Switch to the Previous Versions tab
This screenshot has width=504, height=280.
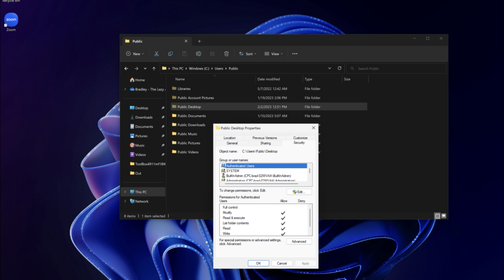pos(265,138)
